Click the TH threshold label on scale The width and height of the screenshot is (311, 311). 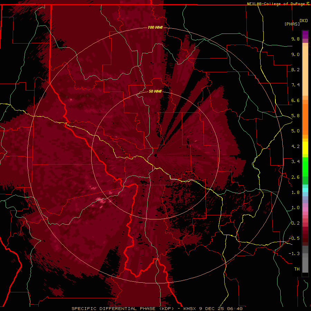297,269
